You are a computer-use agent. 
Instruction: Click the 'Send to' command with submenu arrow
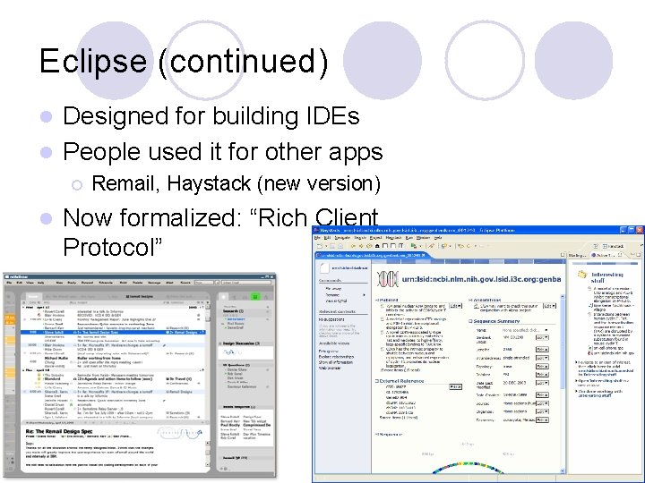click(x=345, y=295)
